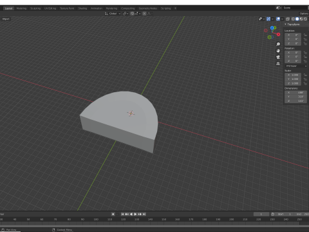309x232 pixels.
Task: Click the red X axis on gizmo
Action: (x=278, y=34)
